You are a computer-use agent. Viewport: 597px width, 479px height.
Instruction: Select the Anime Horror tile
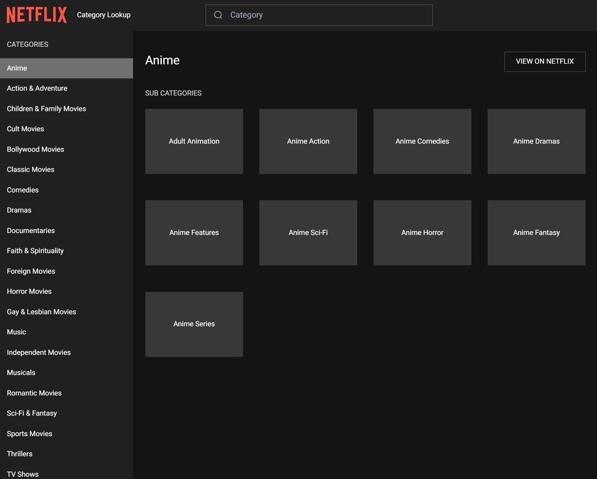422,233
